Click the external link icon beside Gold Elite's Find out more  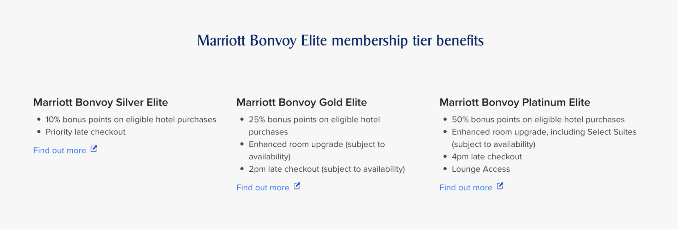pyautogui.click(x=297, y=186)
